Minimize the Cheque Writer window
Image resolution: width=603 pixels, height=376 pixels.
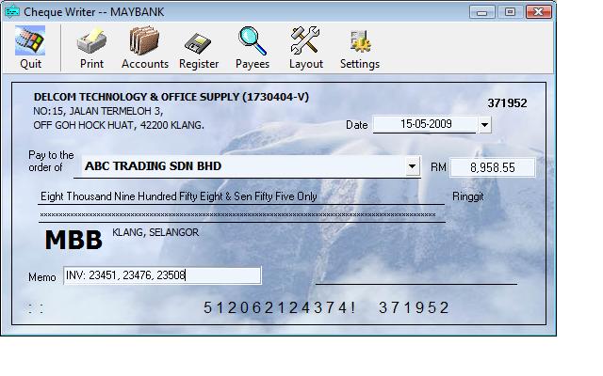coord(484,11)
